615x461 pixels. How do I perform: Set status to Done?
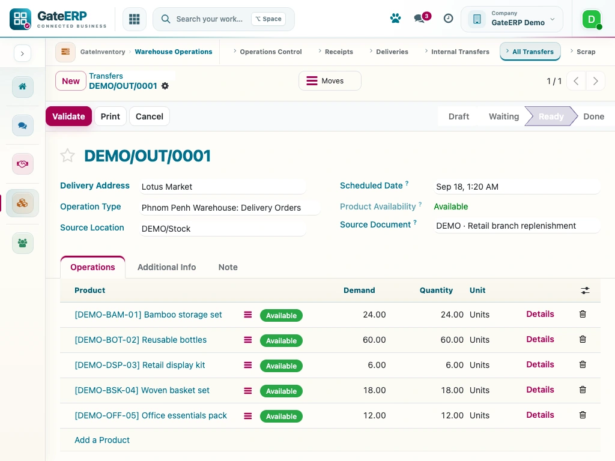[593, 116]
